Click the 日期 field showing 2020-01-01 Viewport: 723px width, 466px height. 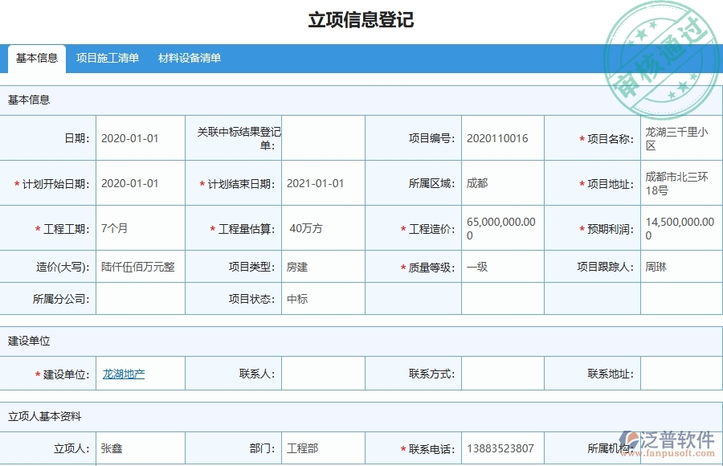click(138, 137)
